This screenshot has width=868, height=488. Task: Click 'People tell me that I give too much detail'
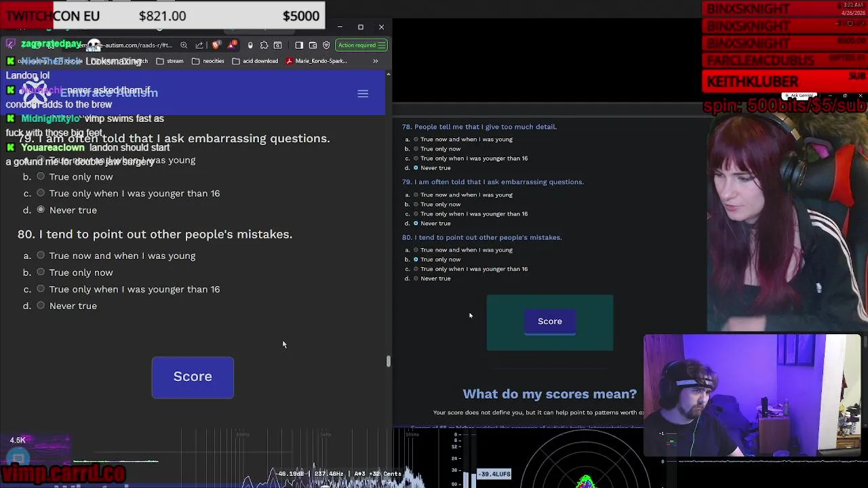point(486,127)
